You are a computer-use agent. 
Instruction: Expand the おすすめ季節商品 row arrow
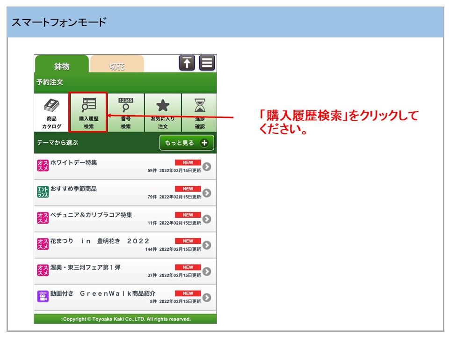(x=207, y=193)
